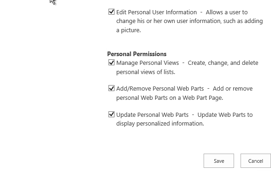Click the 'Allows a user to' description text

227,12
